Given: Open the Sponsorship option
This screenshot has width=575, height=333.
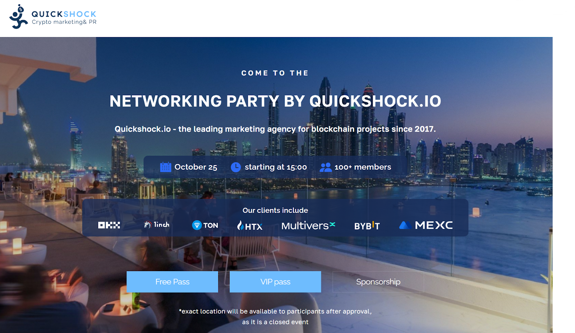Looking at the screenshot, I should coord(378,282).
